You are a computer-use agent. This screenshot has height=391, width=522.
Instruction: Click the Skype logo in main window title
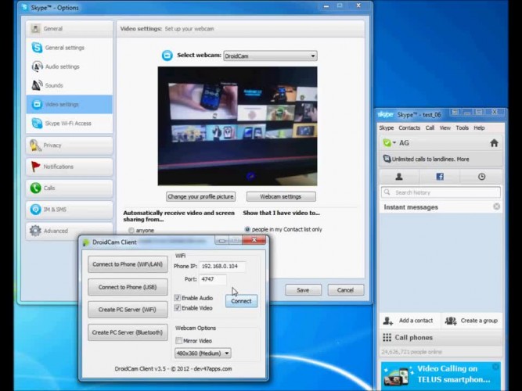tap(386, 115)
